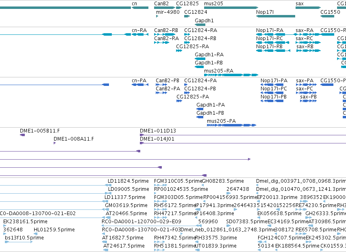Screen dimensions: 346x252
Task: Open the GM03619.5prime EST label
Action: coord(126,205)
